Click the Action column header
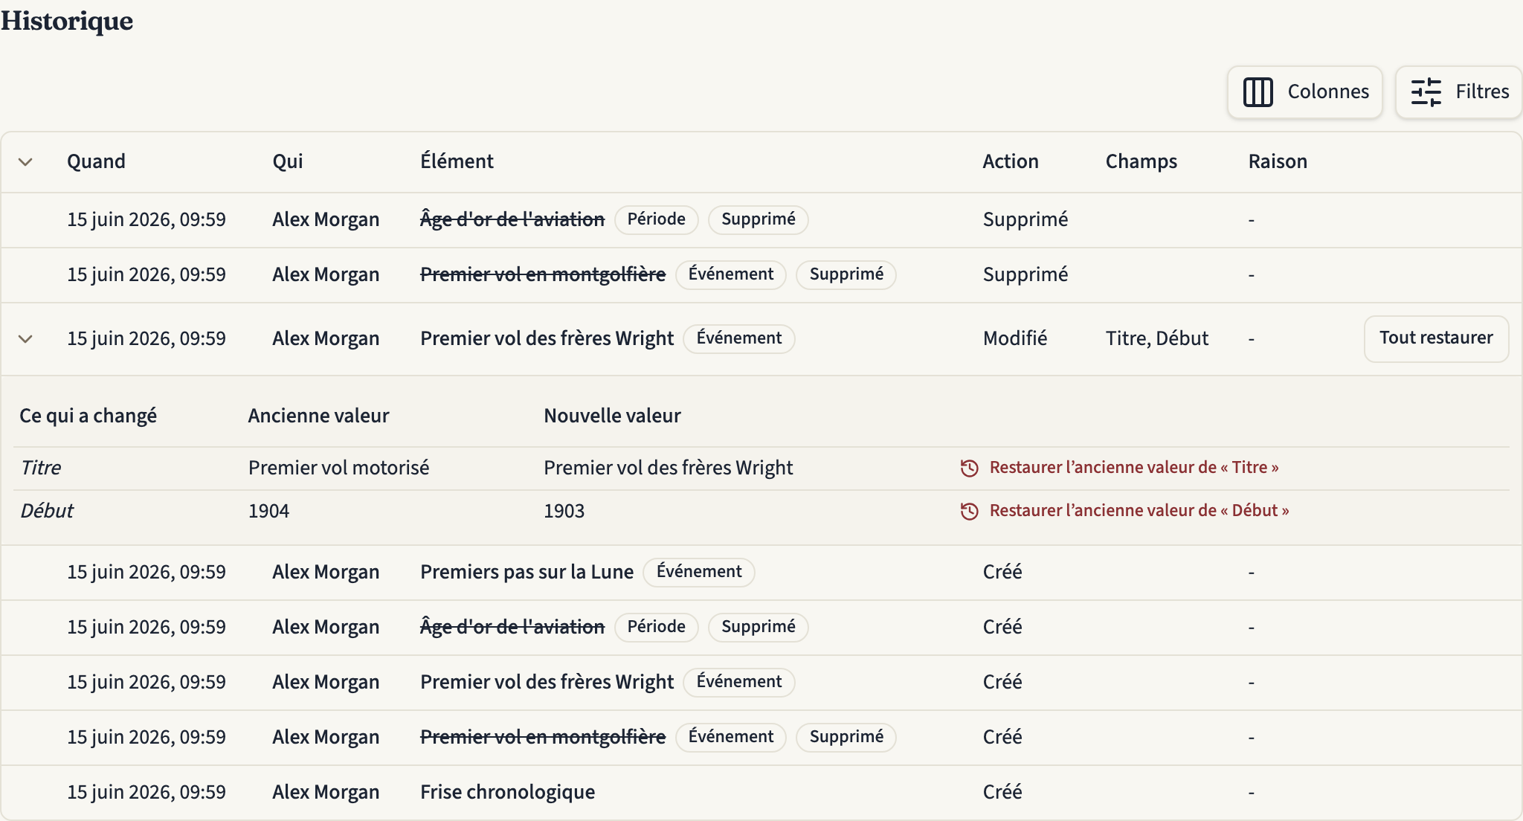 click(x=1010, y=161)
